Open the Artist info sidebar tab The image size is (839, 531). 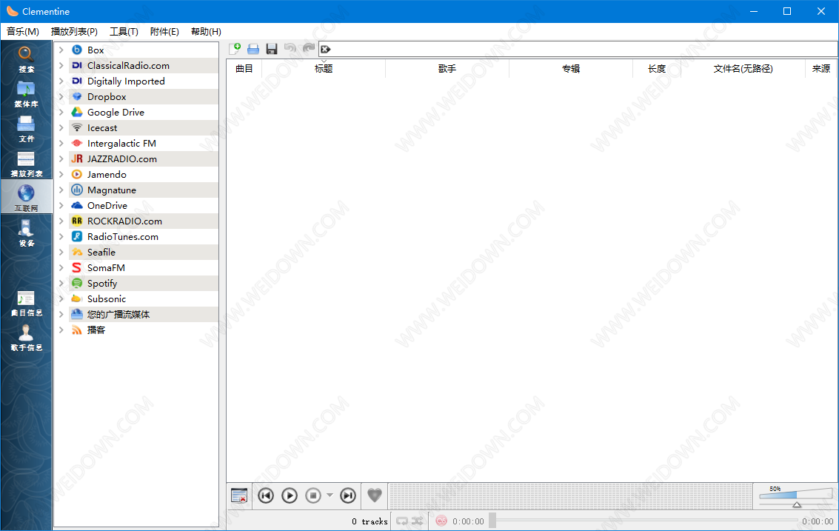point(26,337)
